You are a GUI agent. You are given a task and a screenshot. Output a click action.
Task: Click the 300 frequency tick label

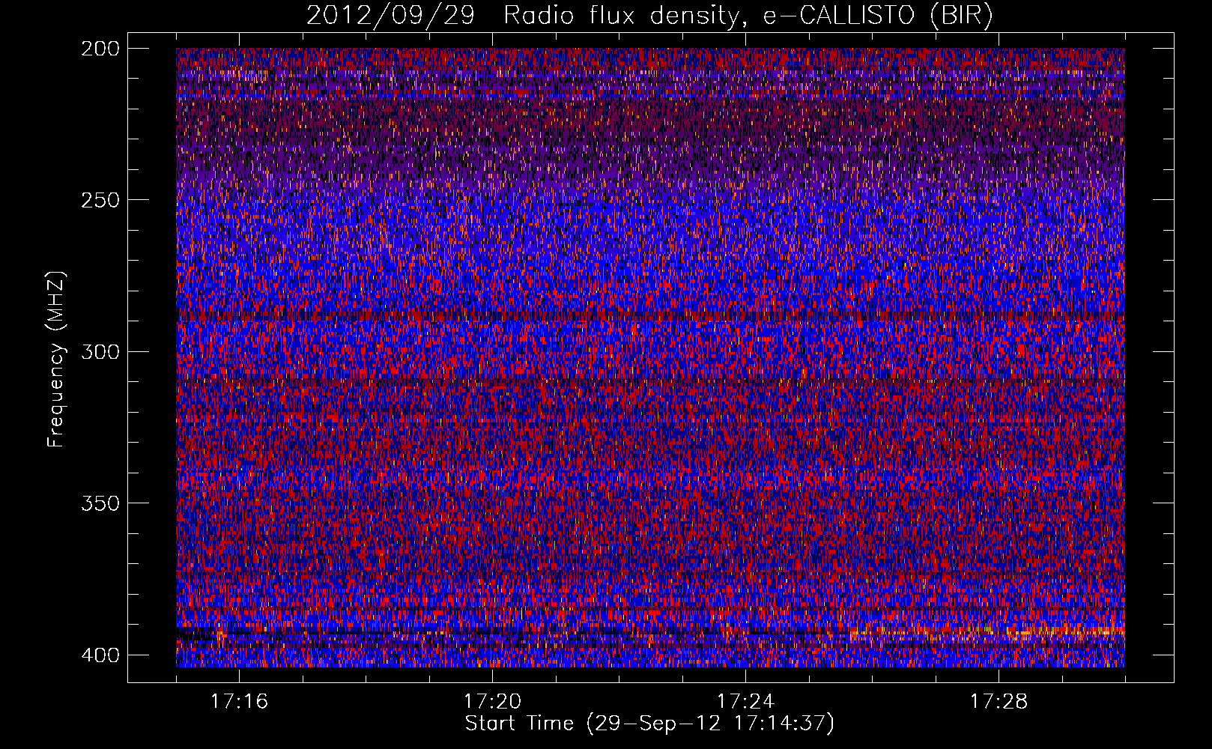click(100, 351)
